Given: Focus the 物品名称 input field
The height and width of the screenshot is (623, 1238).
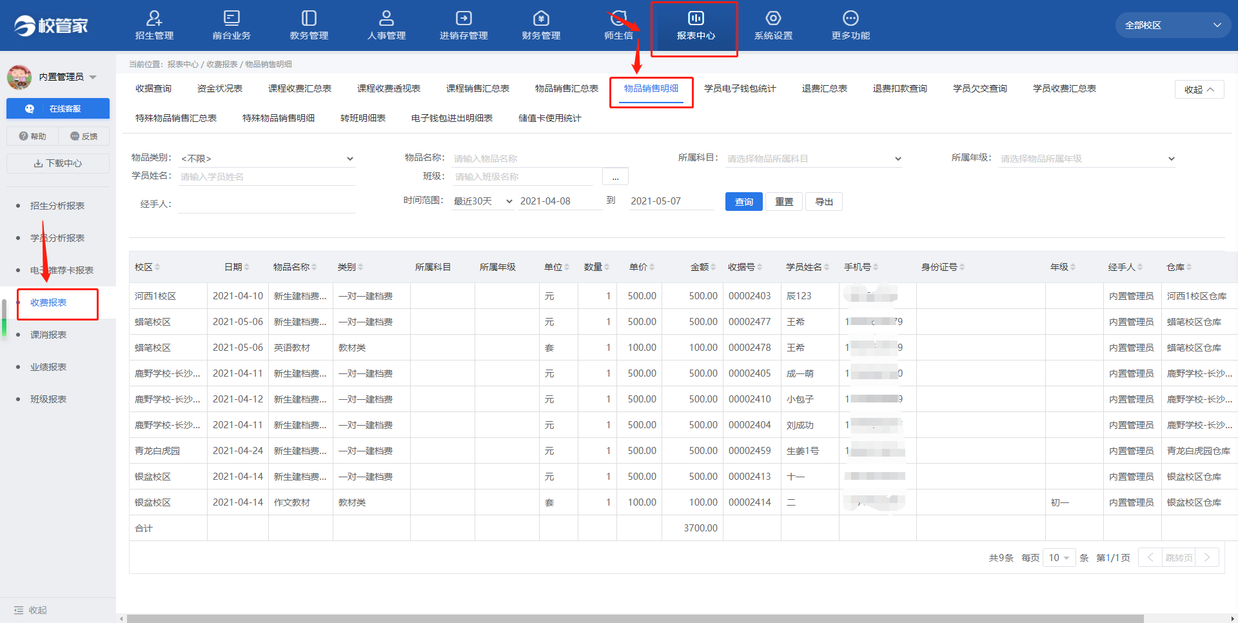Looking at the screenshot, I should pos(540,159).
